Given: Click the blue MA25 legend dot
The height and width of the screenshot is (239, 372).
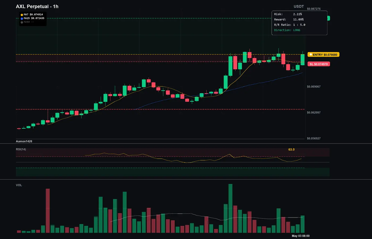Looking at the screenshot, I should [22, 19].
